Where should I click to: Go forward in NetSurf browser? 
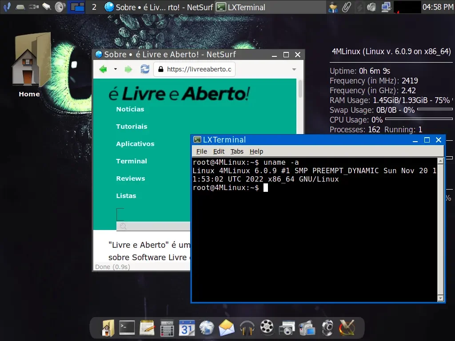pos(128,69)
